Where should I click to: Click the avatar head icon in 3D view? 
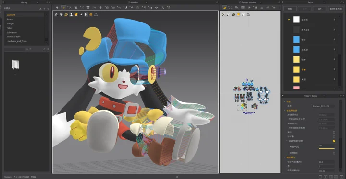[86, 15]
